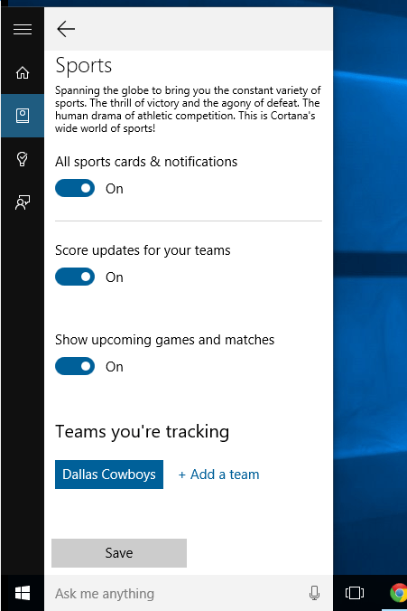407x611 pixels.
Task: Click the Teams you're tracking heading
Action: [142, 432]
